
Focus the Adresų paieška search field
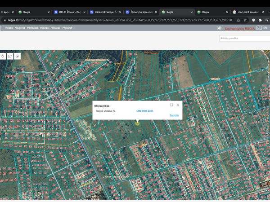point(244,38)
